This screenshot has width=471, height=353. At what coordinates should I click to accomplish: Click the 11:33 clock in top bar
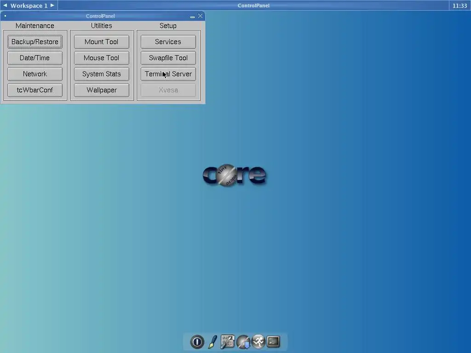(x=460, y=6)
